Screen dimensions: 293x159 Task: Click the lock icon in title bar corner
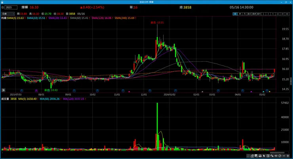pos(2,2)
